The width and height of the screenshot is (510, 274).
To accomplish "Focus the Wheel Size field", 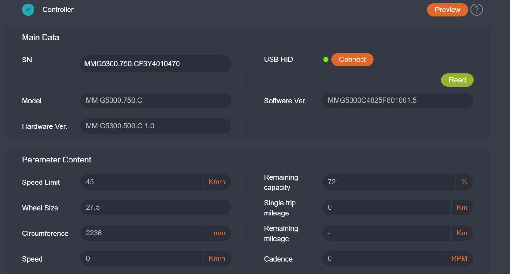I will tap(156, 207).
